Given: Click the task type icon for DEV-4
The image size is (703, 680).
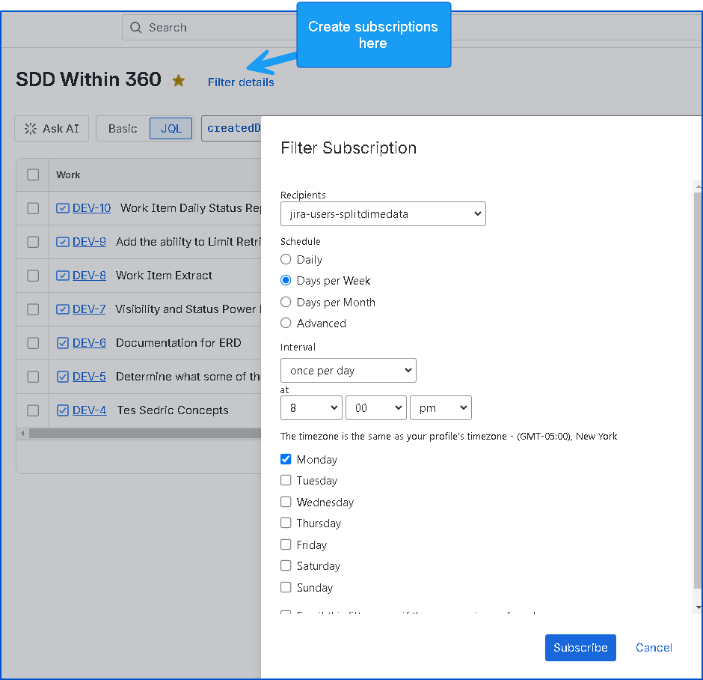Looking at the screenshot, I should point(62,410).
